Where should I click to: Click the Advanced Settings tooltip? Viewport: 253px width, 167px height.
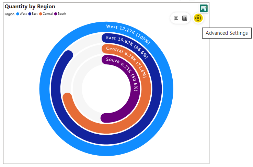coord(227,33)
